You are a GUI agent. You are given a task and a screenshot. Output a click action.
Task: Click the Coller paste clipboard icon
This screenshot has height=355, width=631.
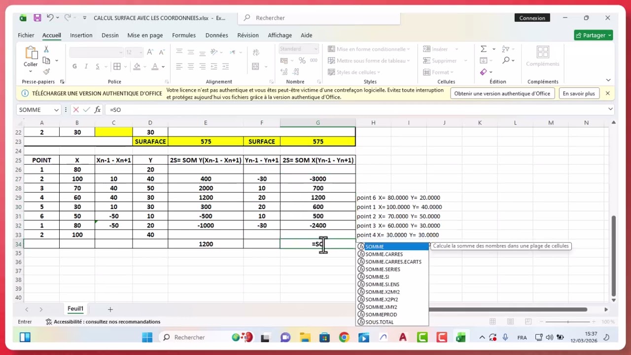coord(31,53)
